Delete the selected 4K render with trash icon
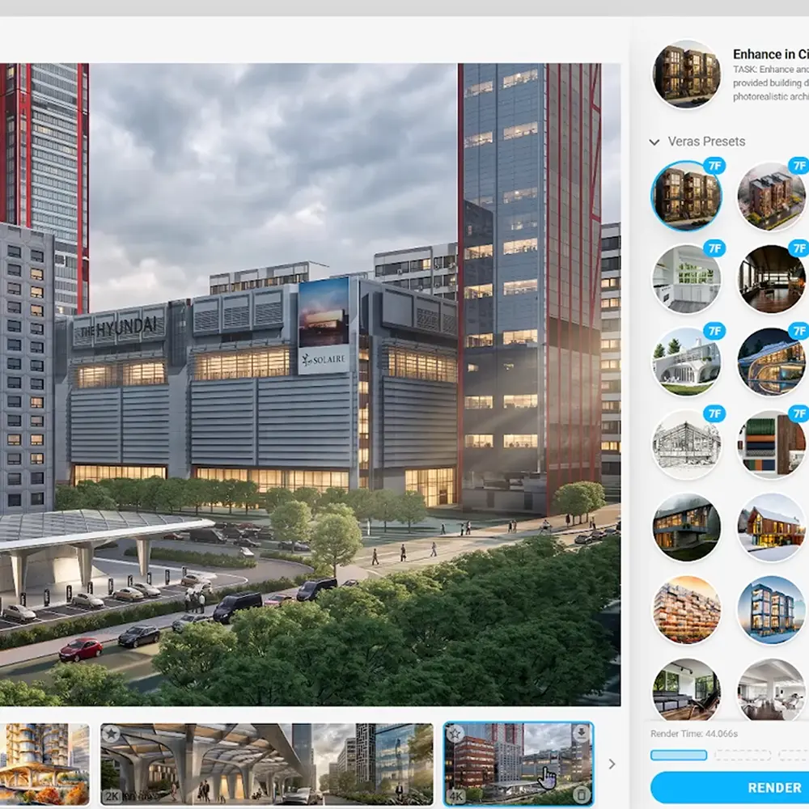 pyautogui.click(x=582, y=794)
